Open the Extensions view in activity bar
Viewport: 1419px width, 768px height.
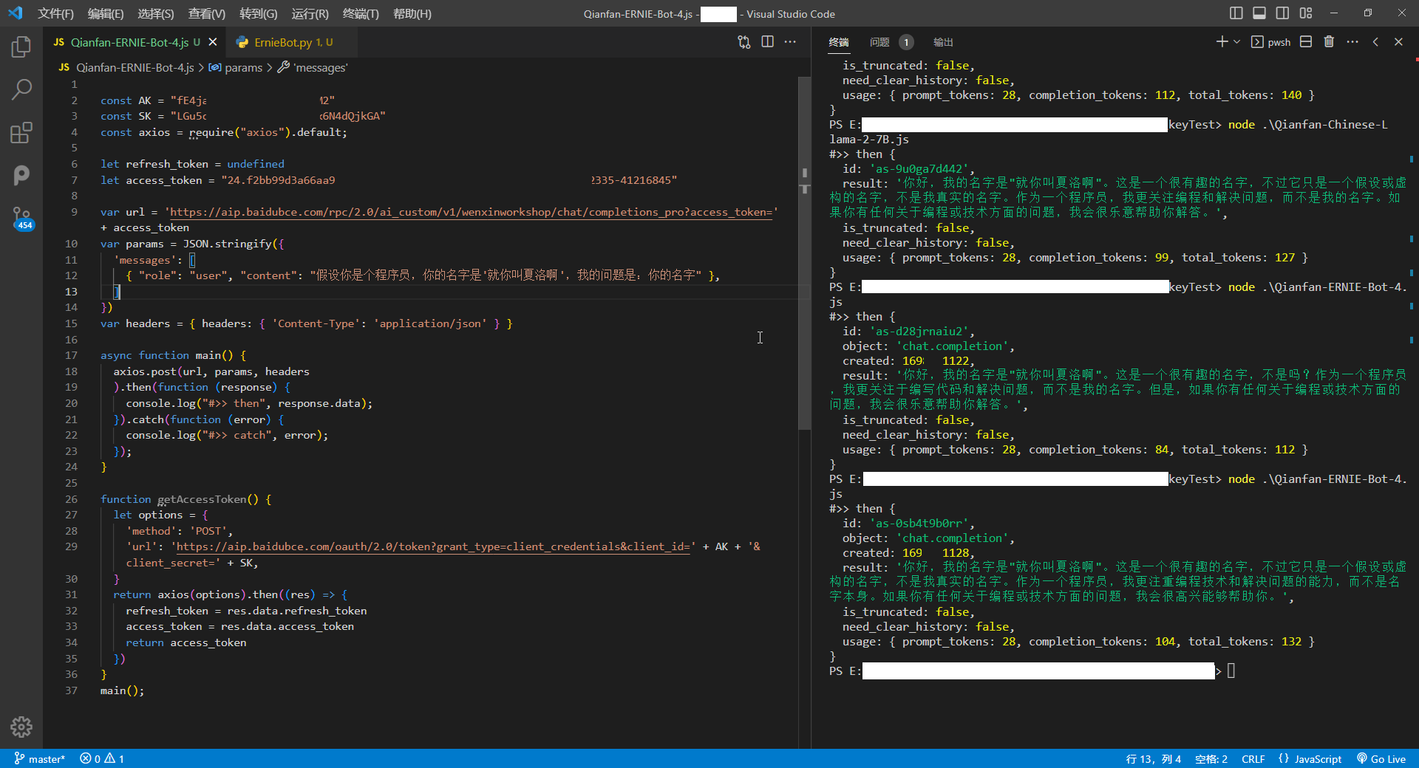coord(21,133)
